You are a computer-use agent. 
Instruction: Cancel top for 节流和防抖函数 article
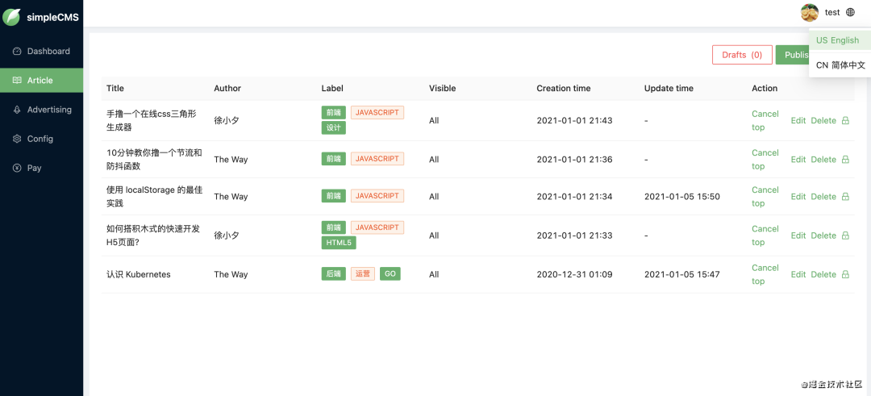[x=765, y=160]
